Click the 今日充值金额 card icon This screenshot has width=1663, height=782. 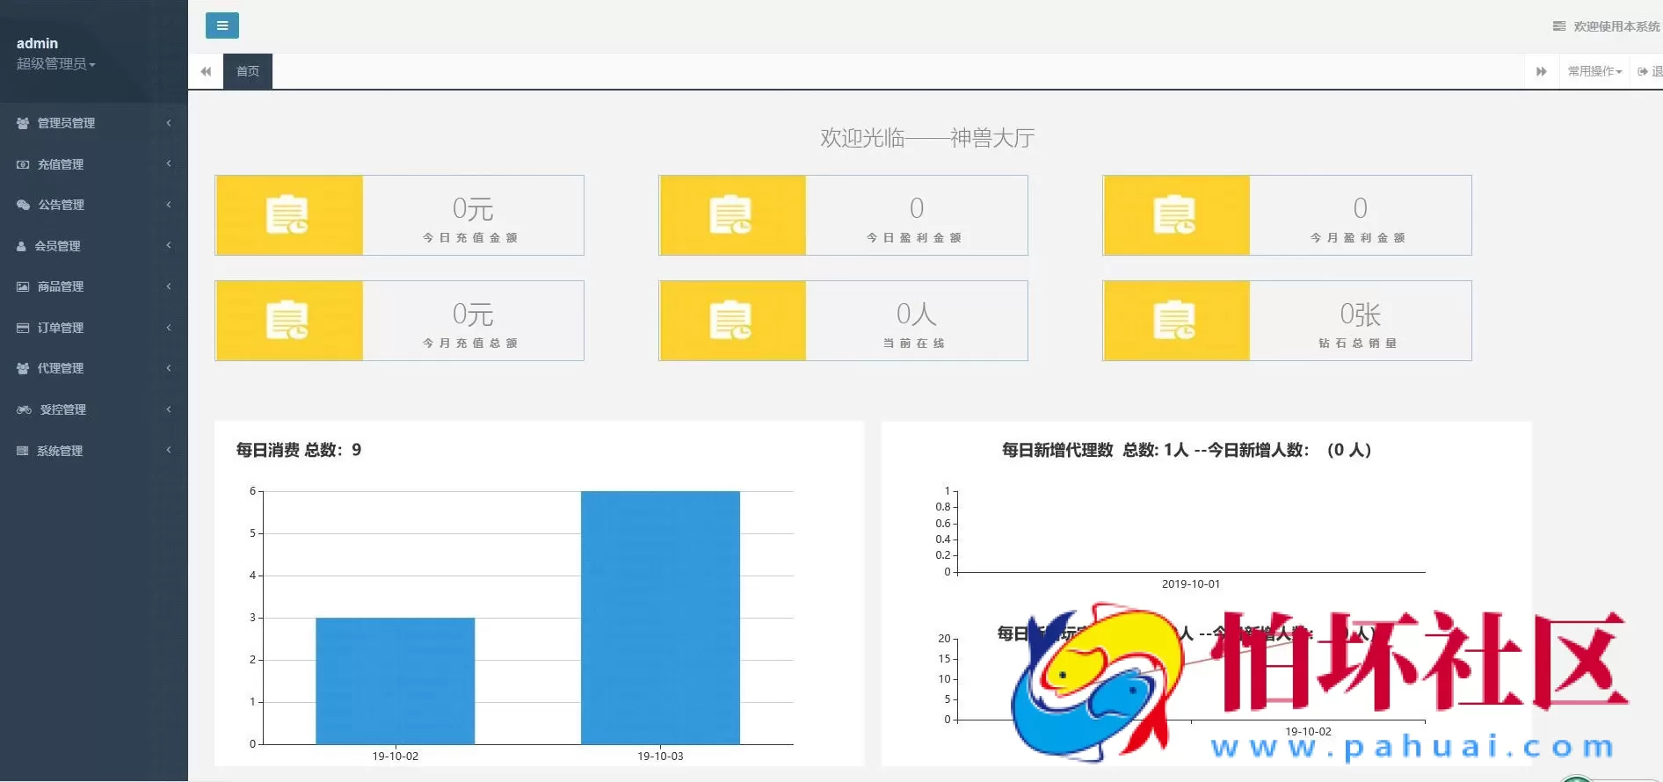coord(287,214)
